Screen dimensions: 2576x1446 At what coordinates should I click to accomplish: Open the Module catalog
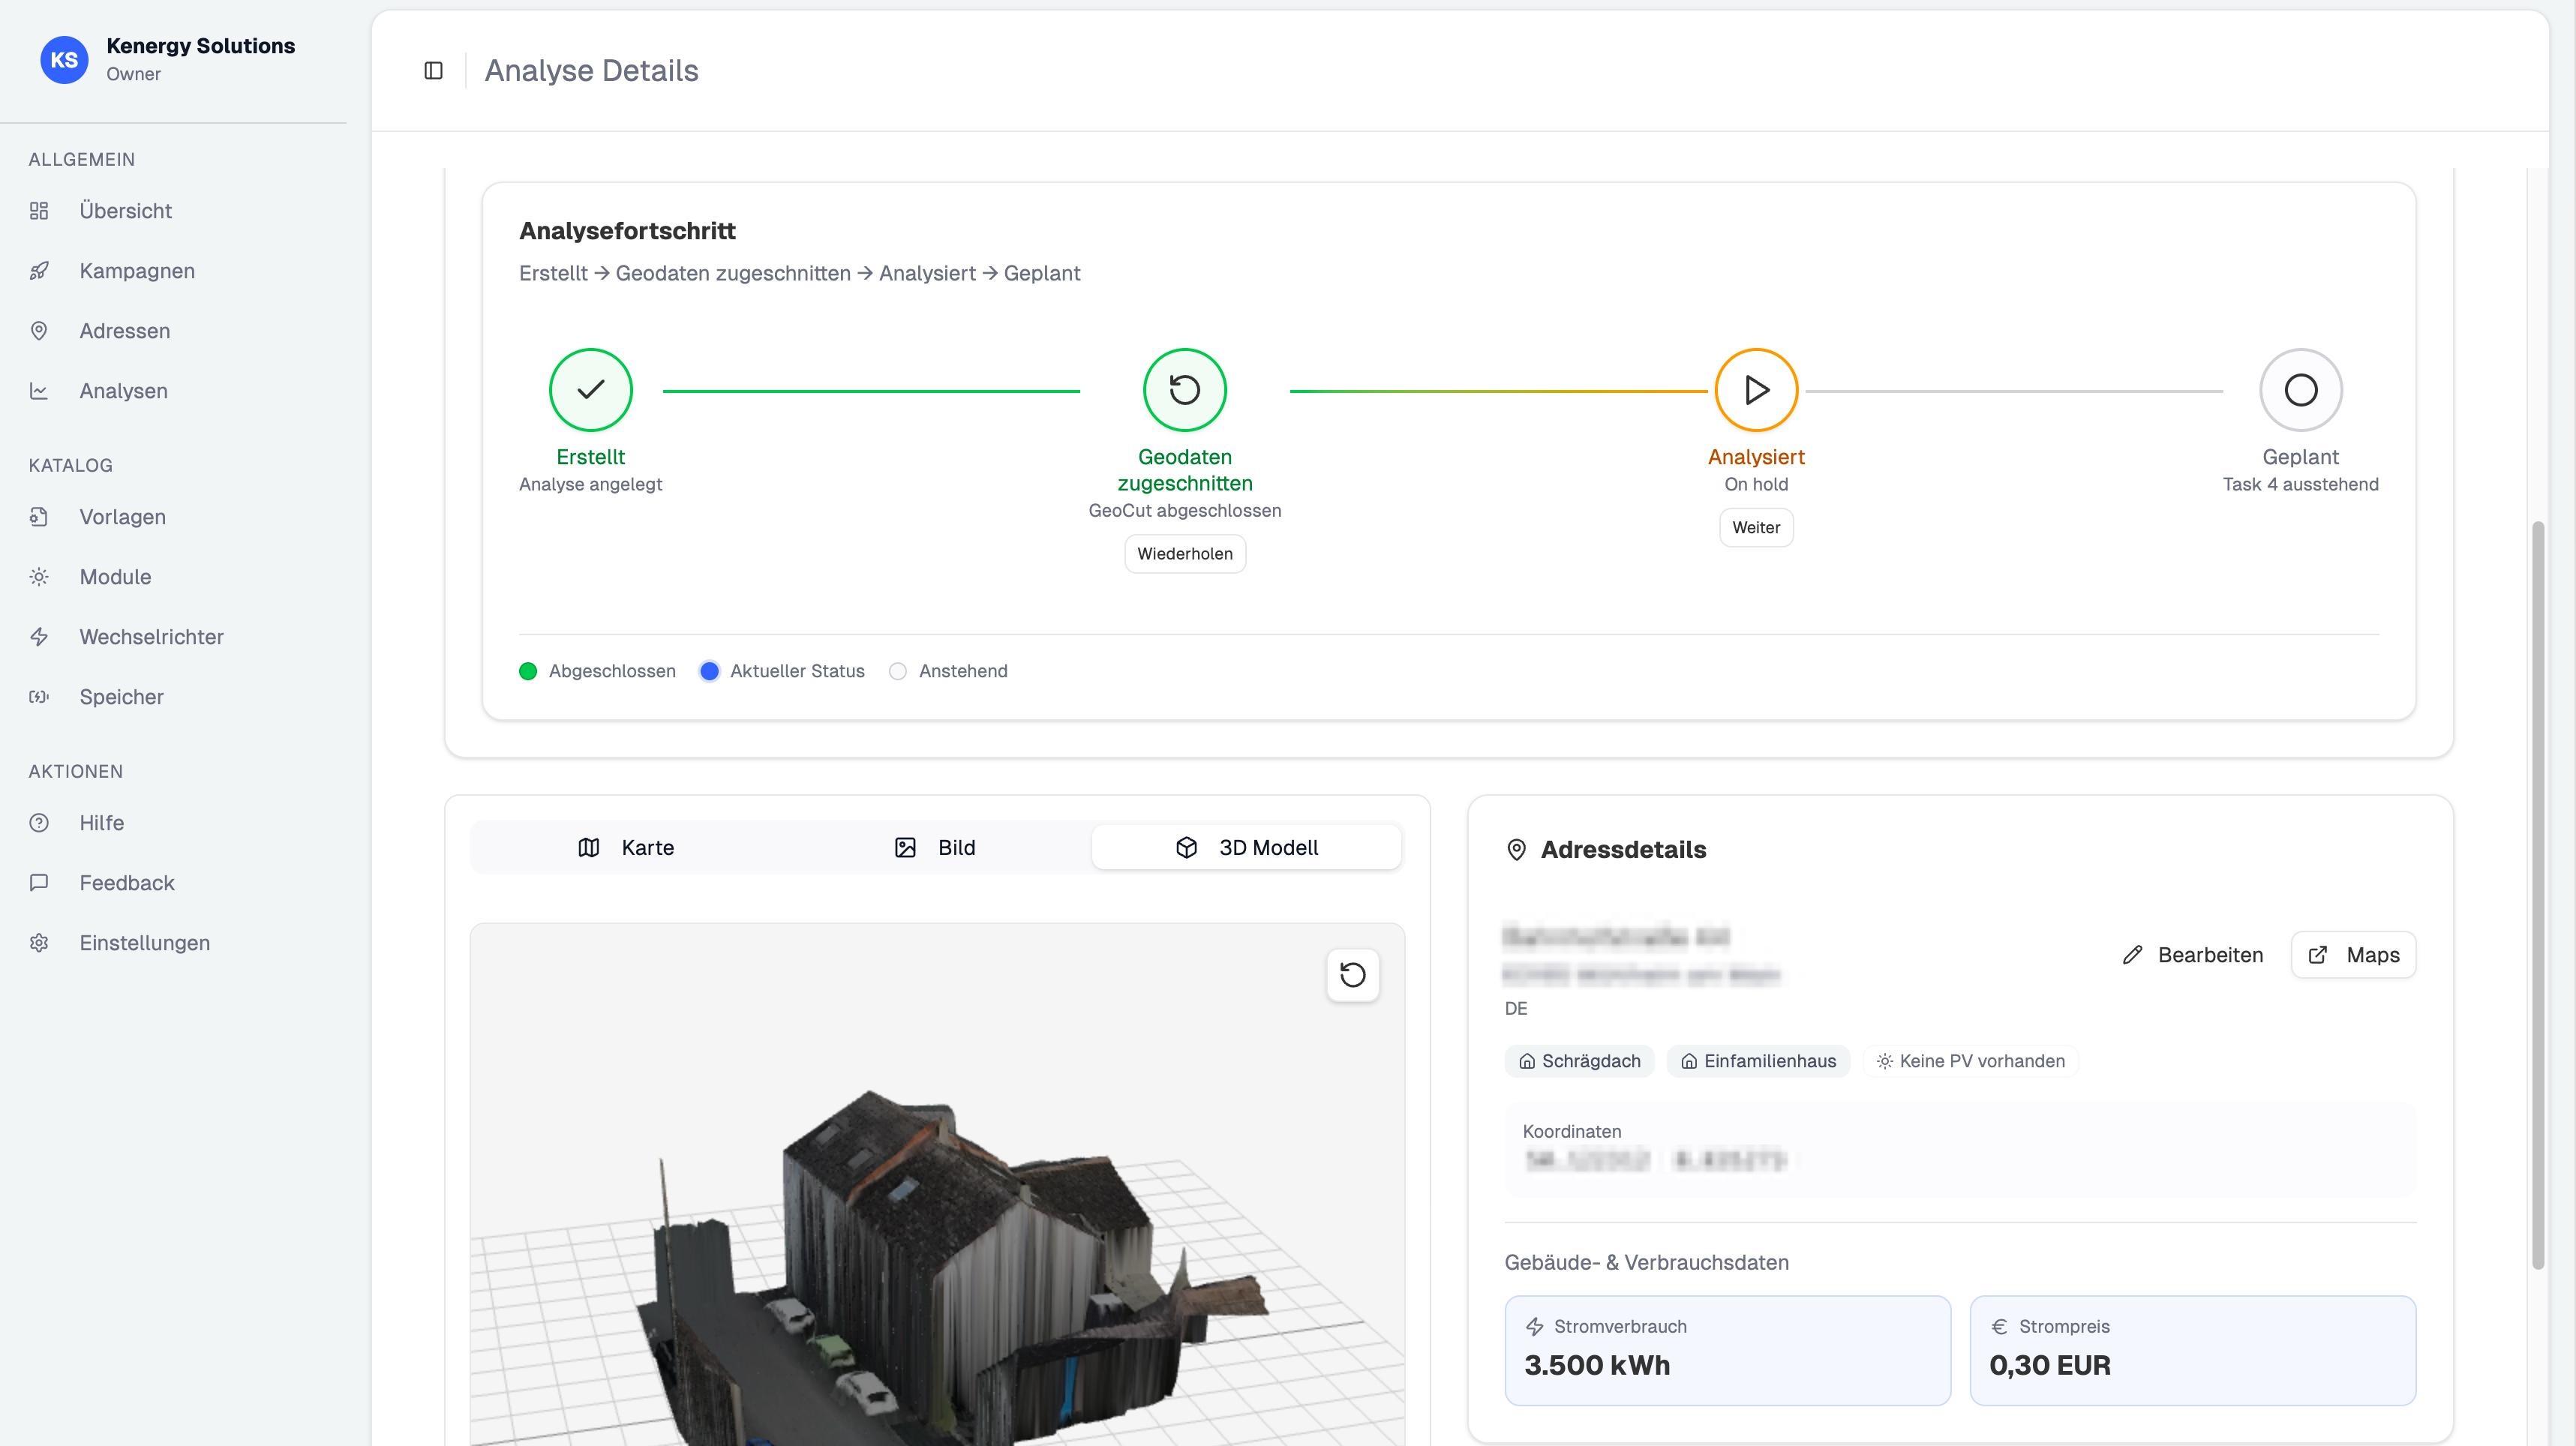115,577
